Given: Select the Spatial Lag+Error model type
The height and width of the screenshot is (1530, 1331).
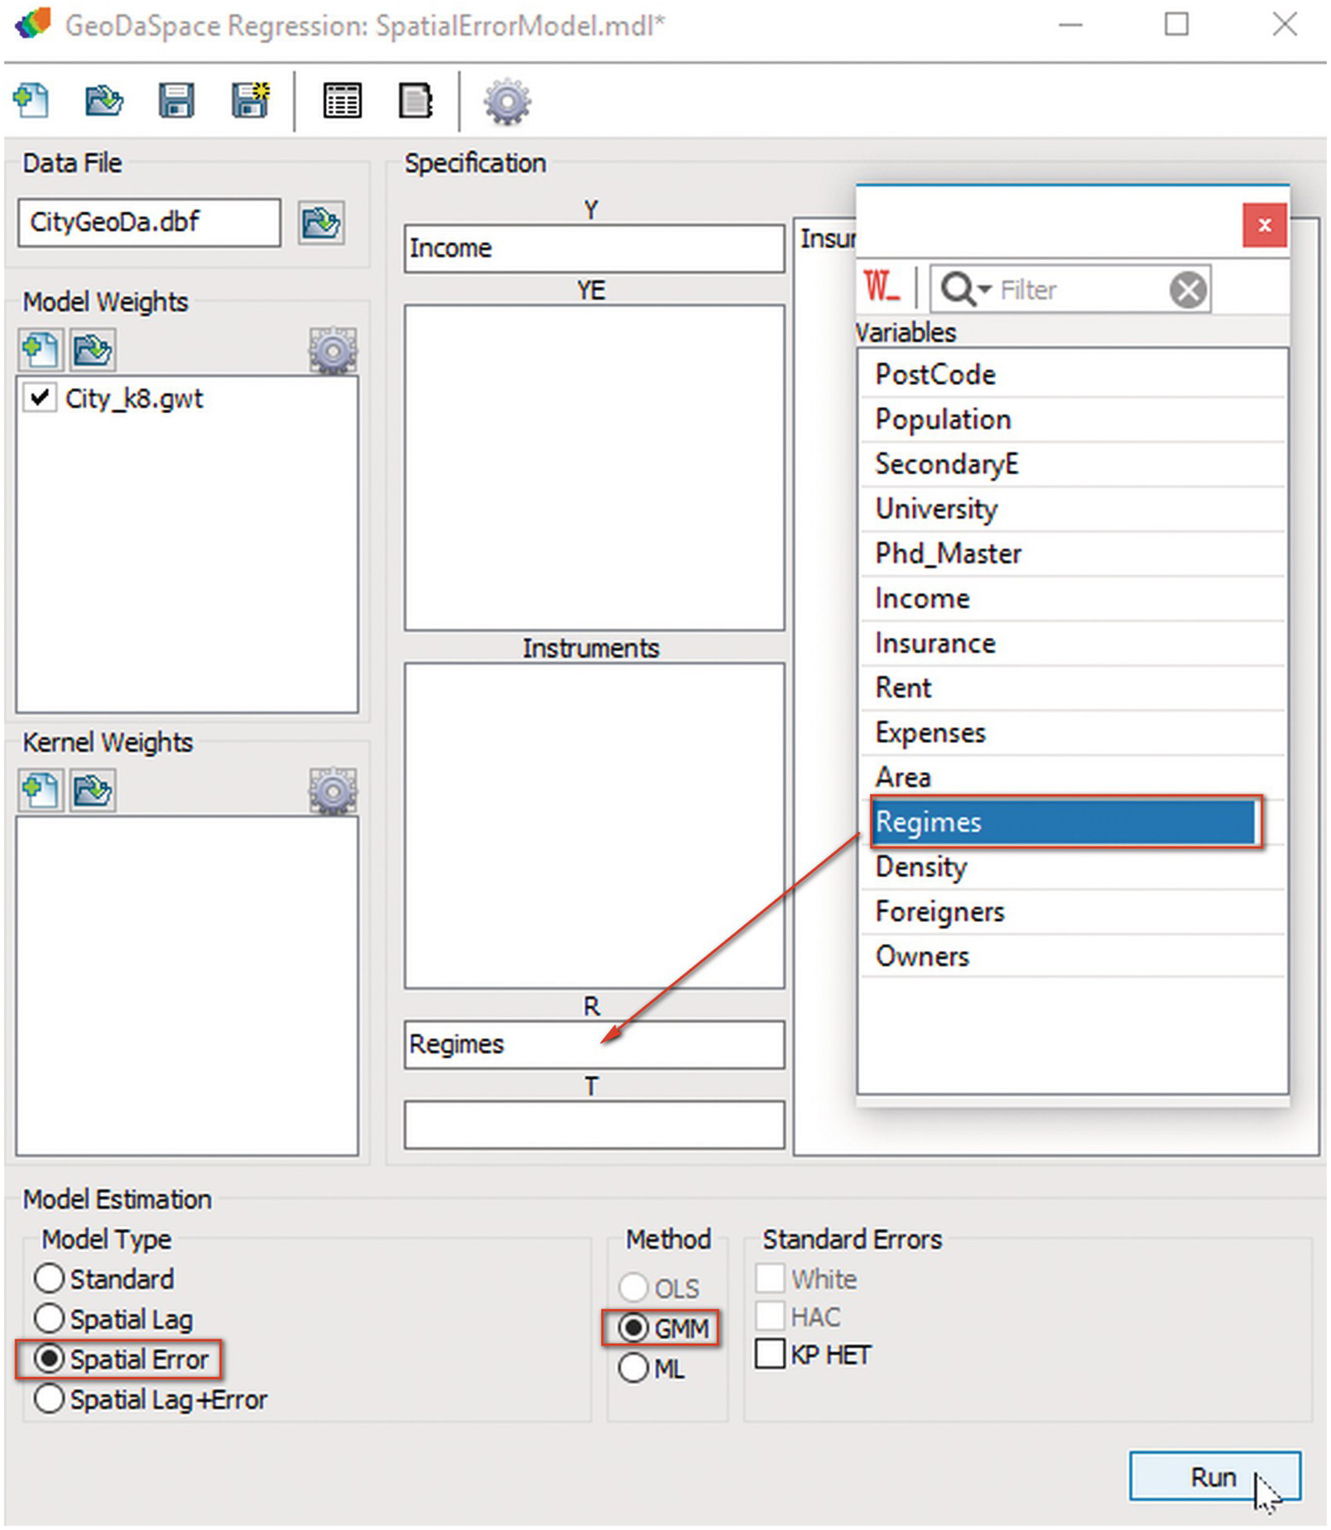Looking at the screenshot, I should click(151, 1399).
